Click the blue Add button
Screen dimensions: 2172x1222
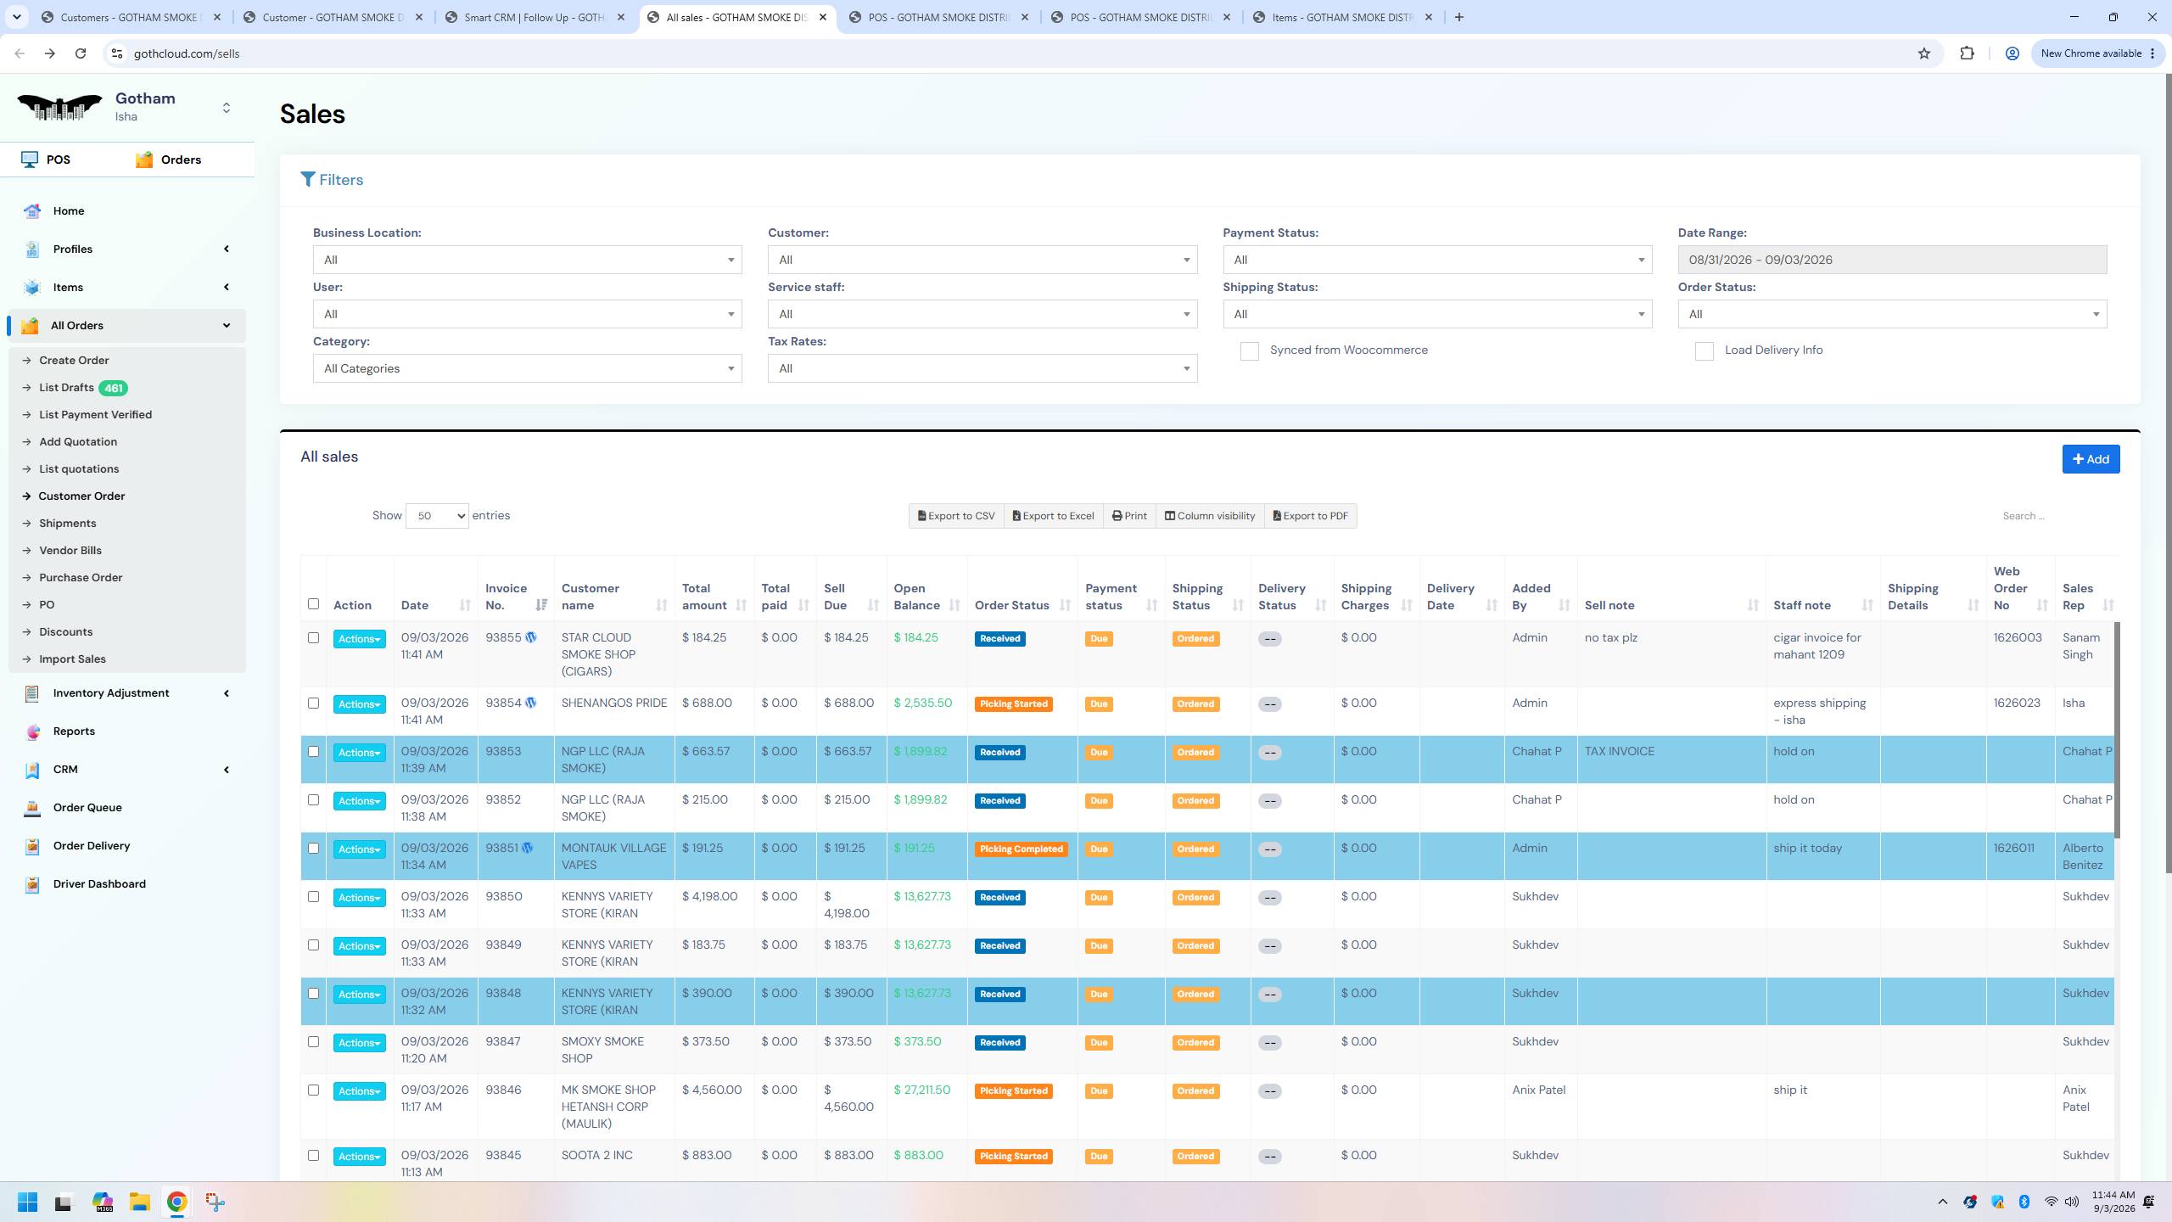(x=2091, y=459)
